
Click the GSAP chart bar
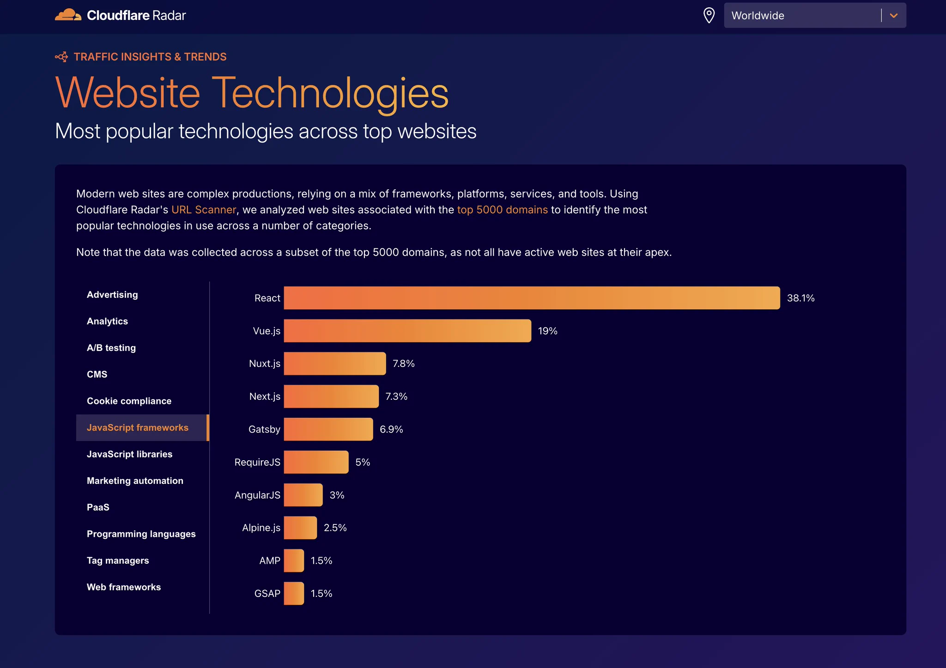tap(294, 593)
